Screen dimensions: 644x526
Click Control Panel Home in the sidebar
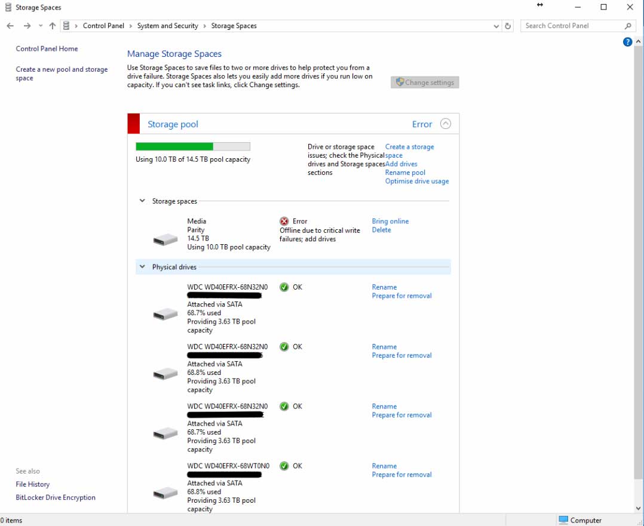coord(47,48)
